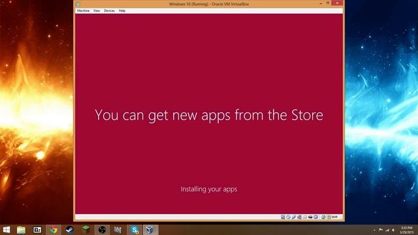Click the mouse integration status icon
Image resolution: width=418 pixels, height=235 pixels.
click(x=323, y=217)
